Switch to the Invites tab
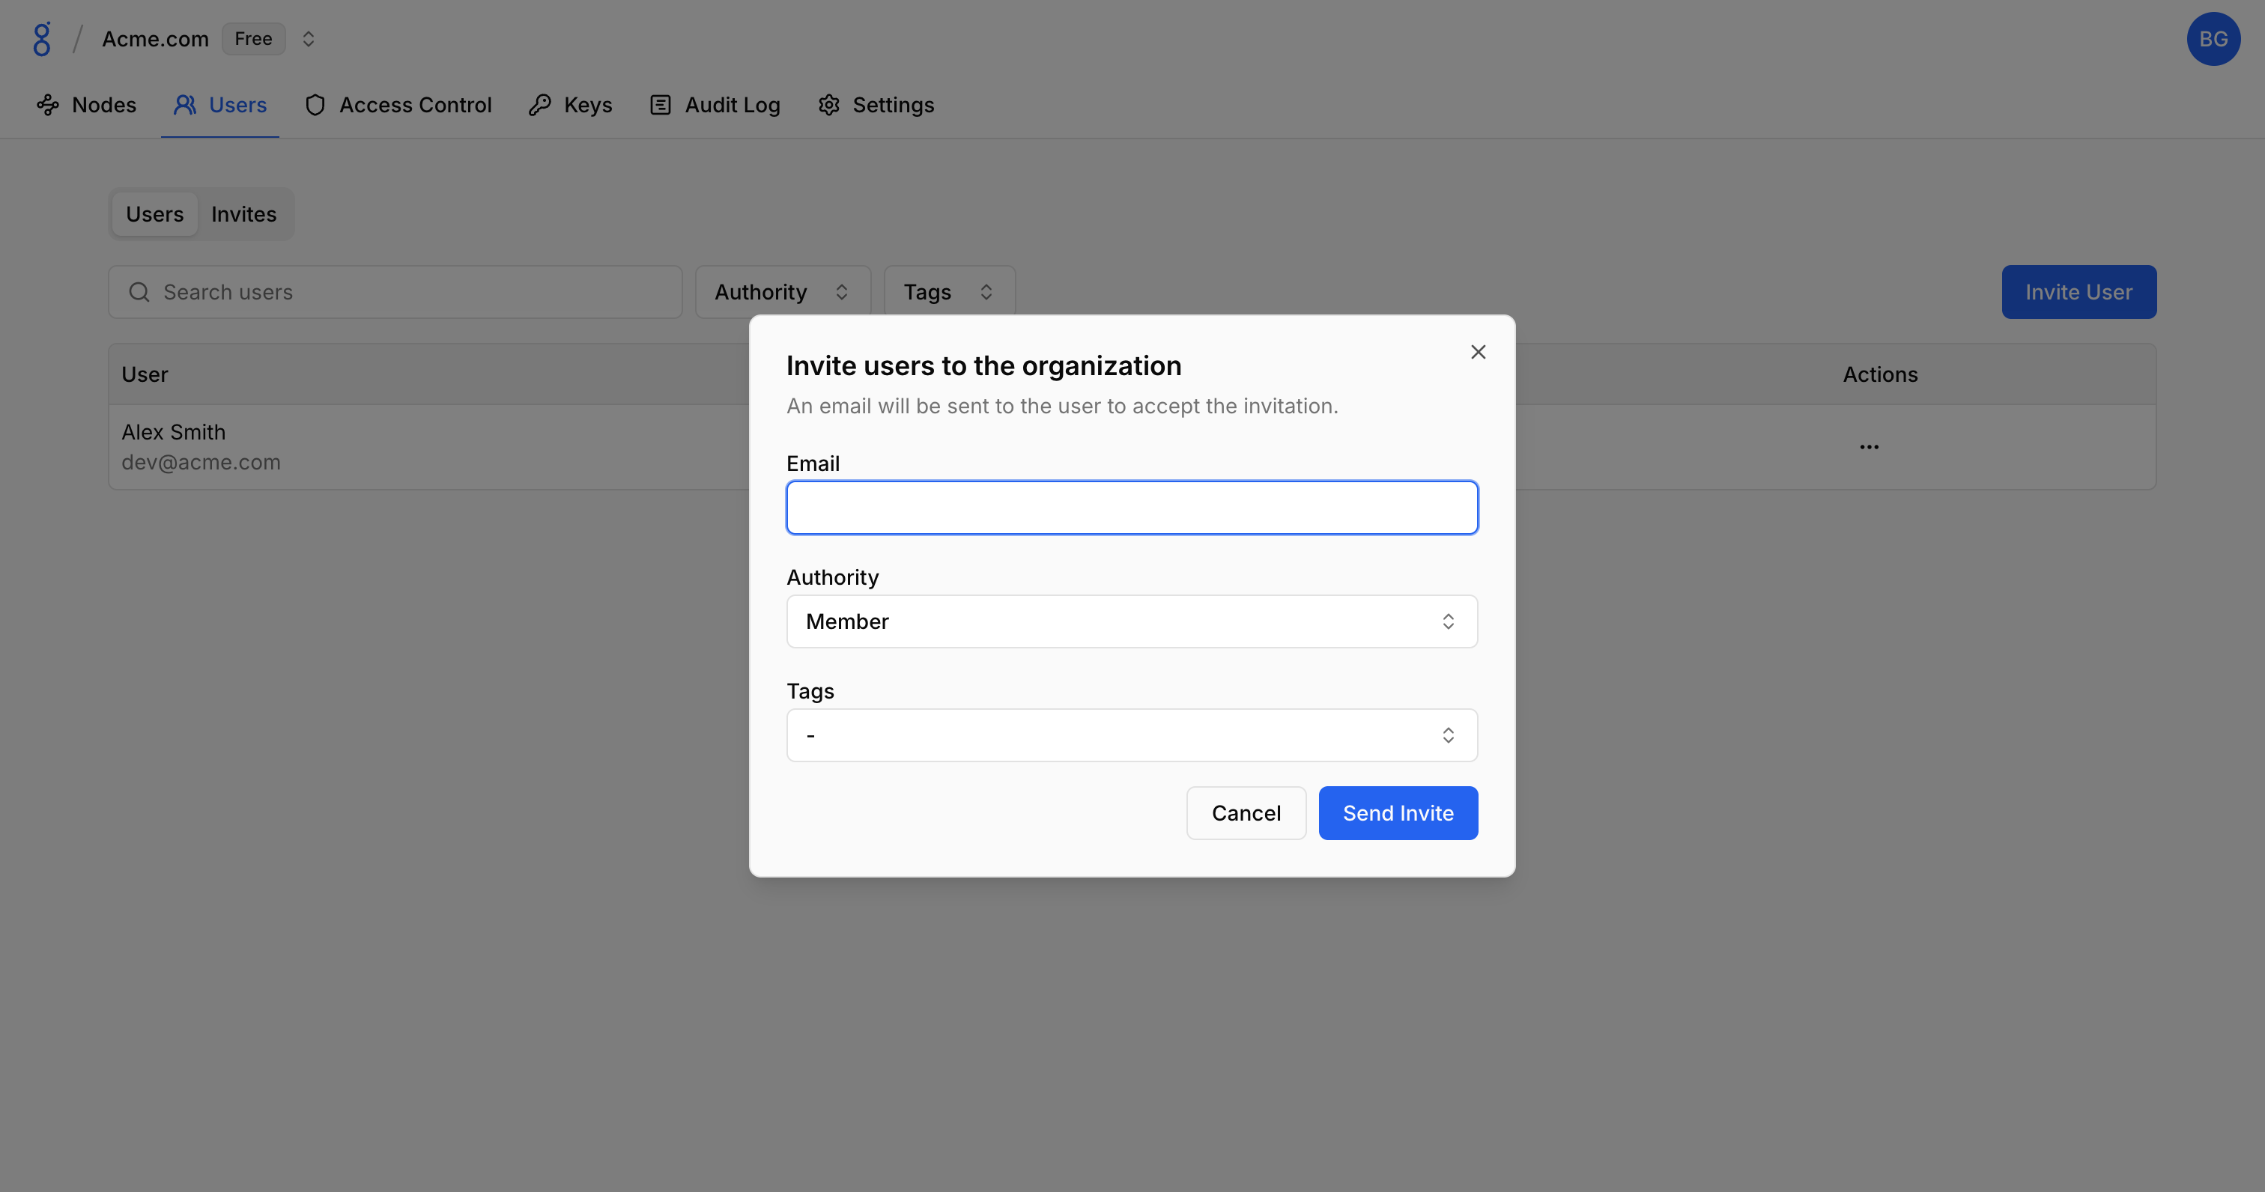2265x1192 pixels. point(243,214)
